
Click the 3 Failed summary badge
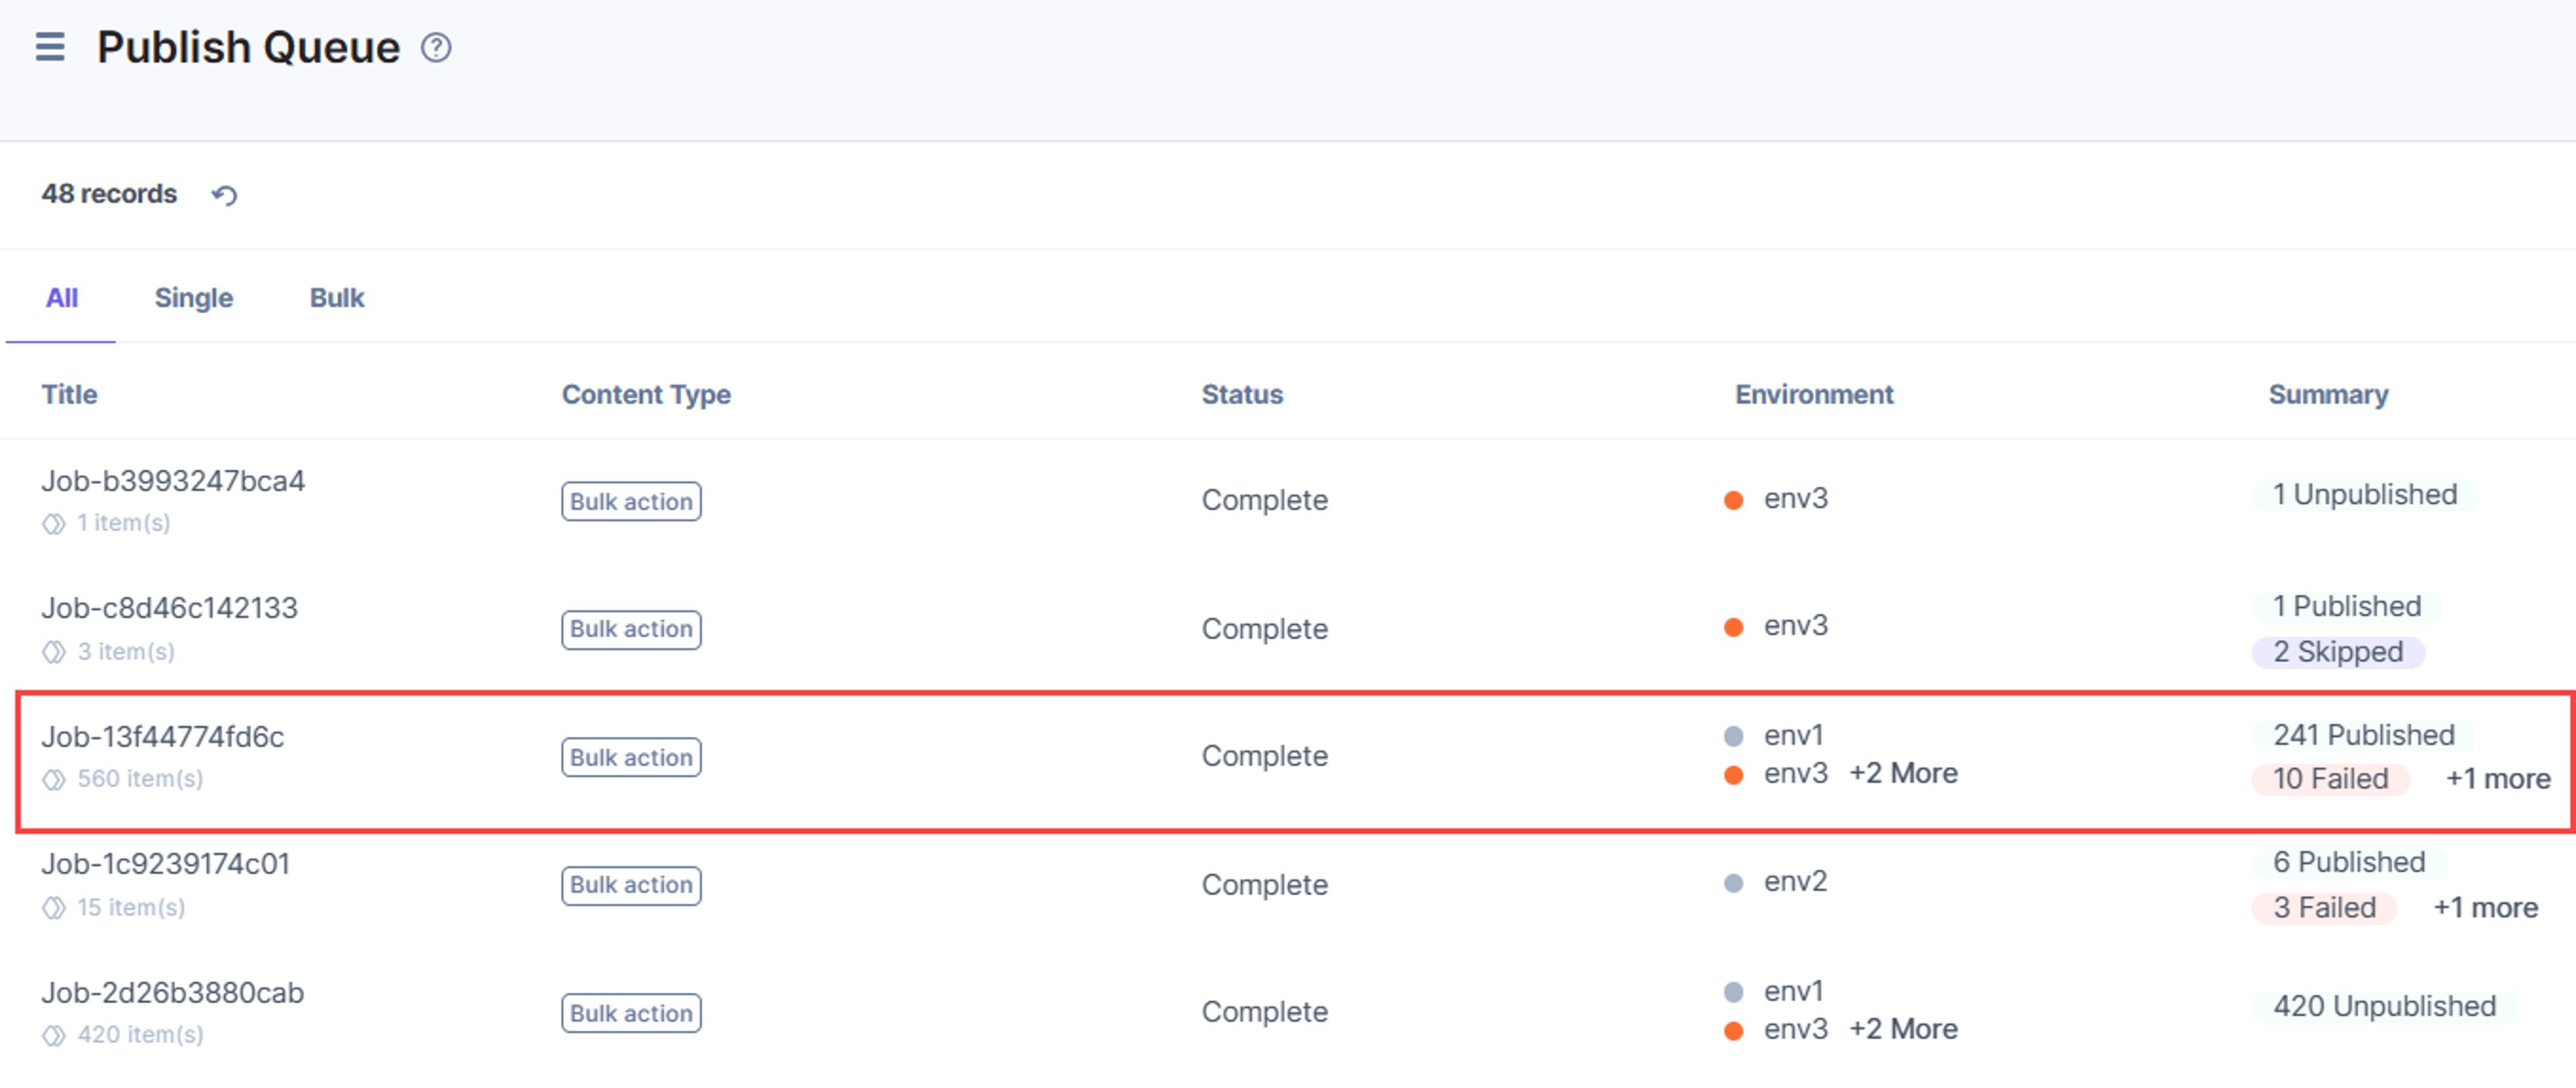coord(2324,908)
